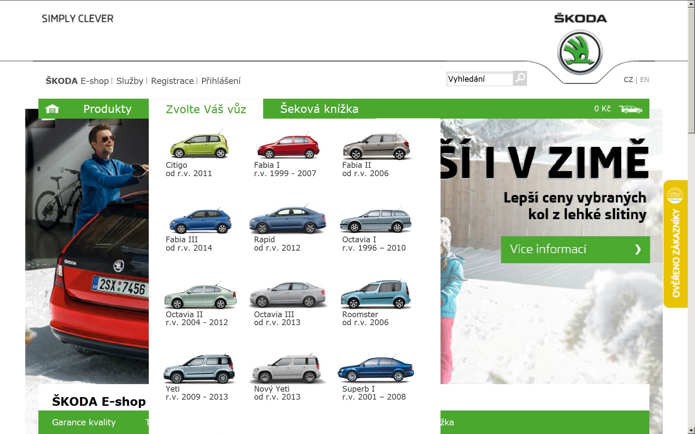Screen dimensions: 695x434
Task: Click the Nový Yeti od r.v. 2013 label
Action: (x=277, y=393)
